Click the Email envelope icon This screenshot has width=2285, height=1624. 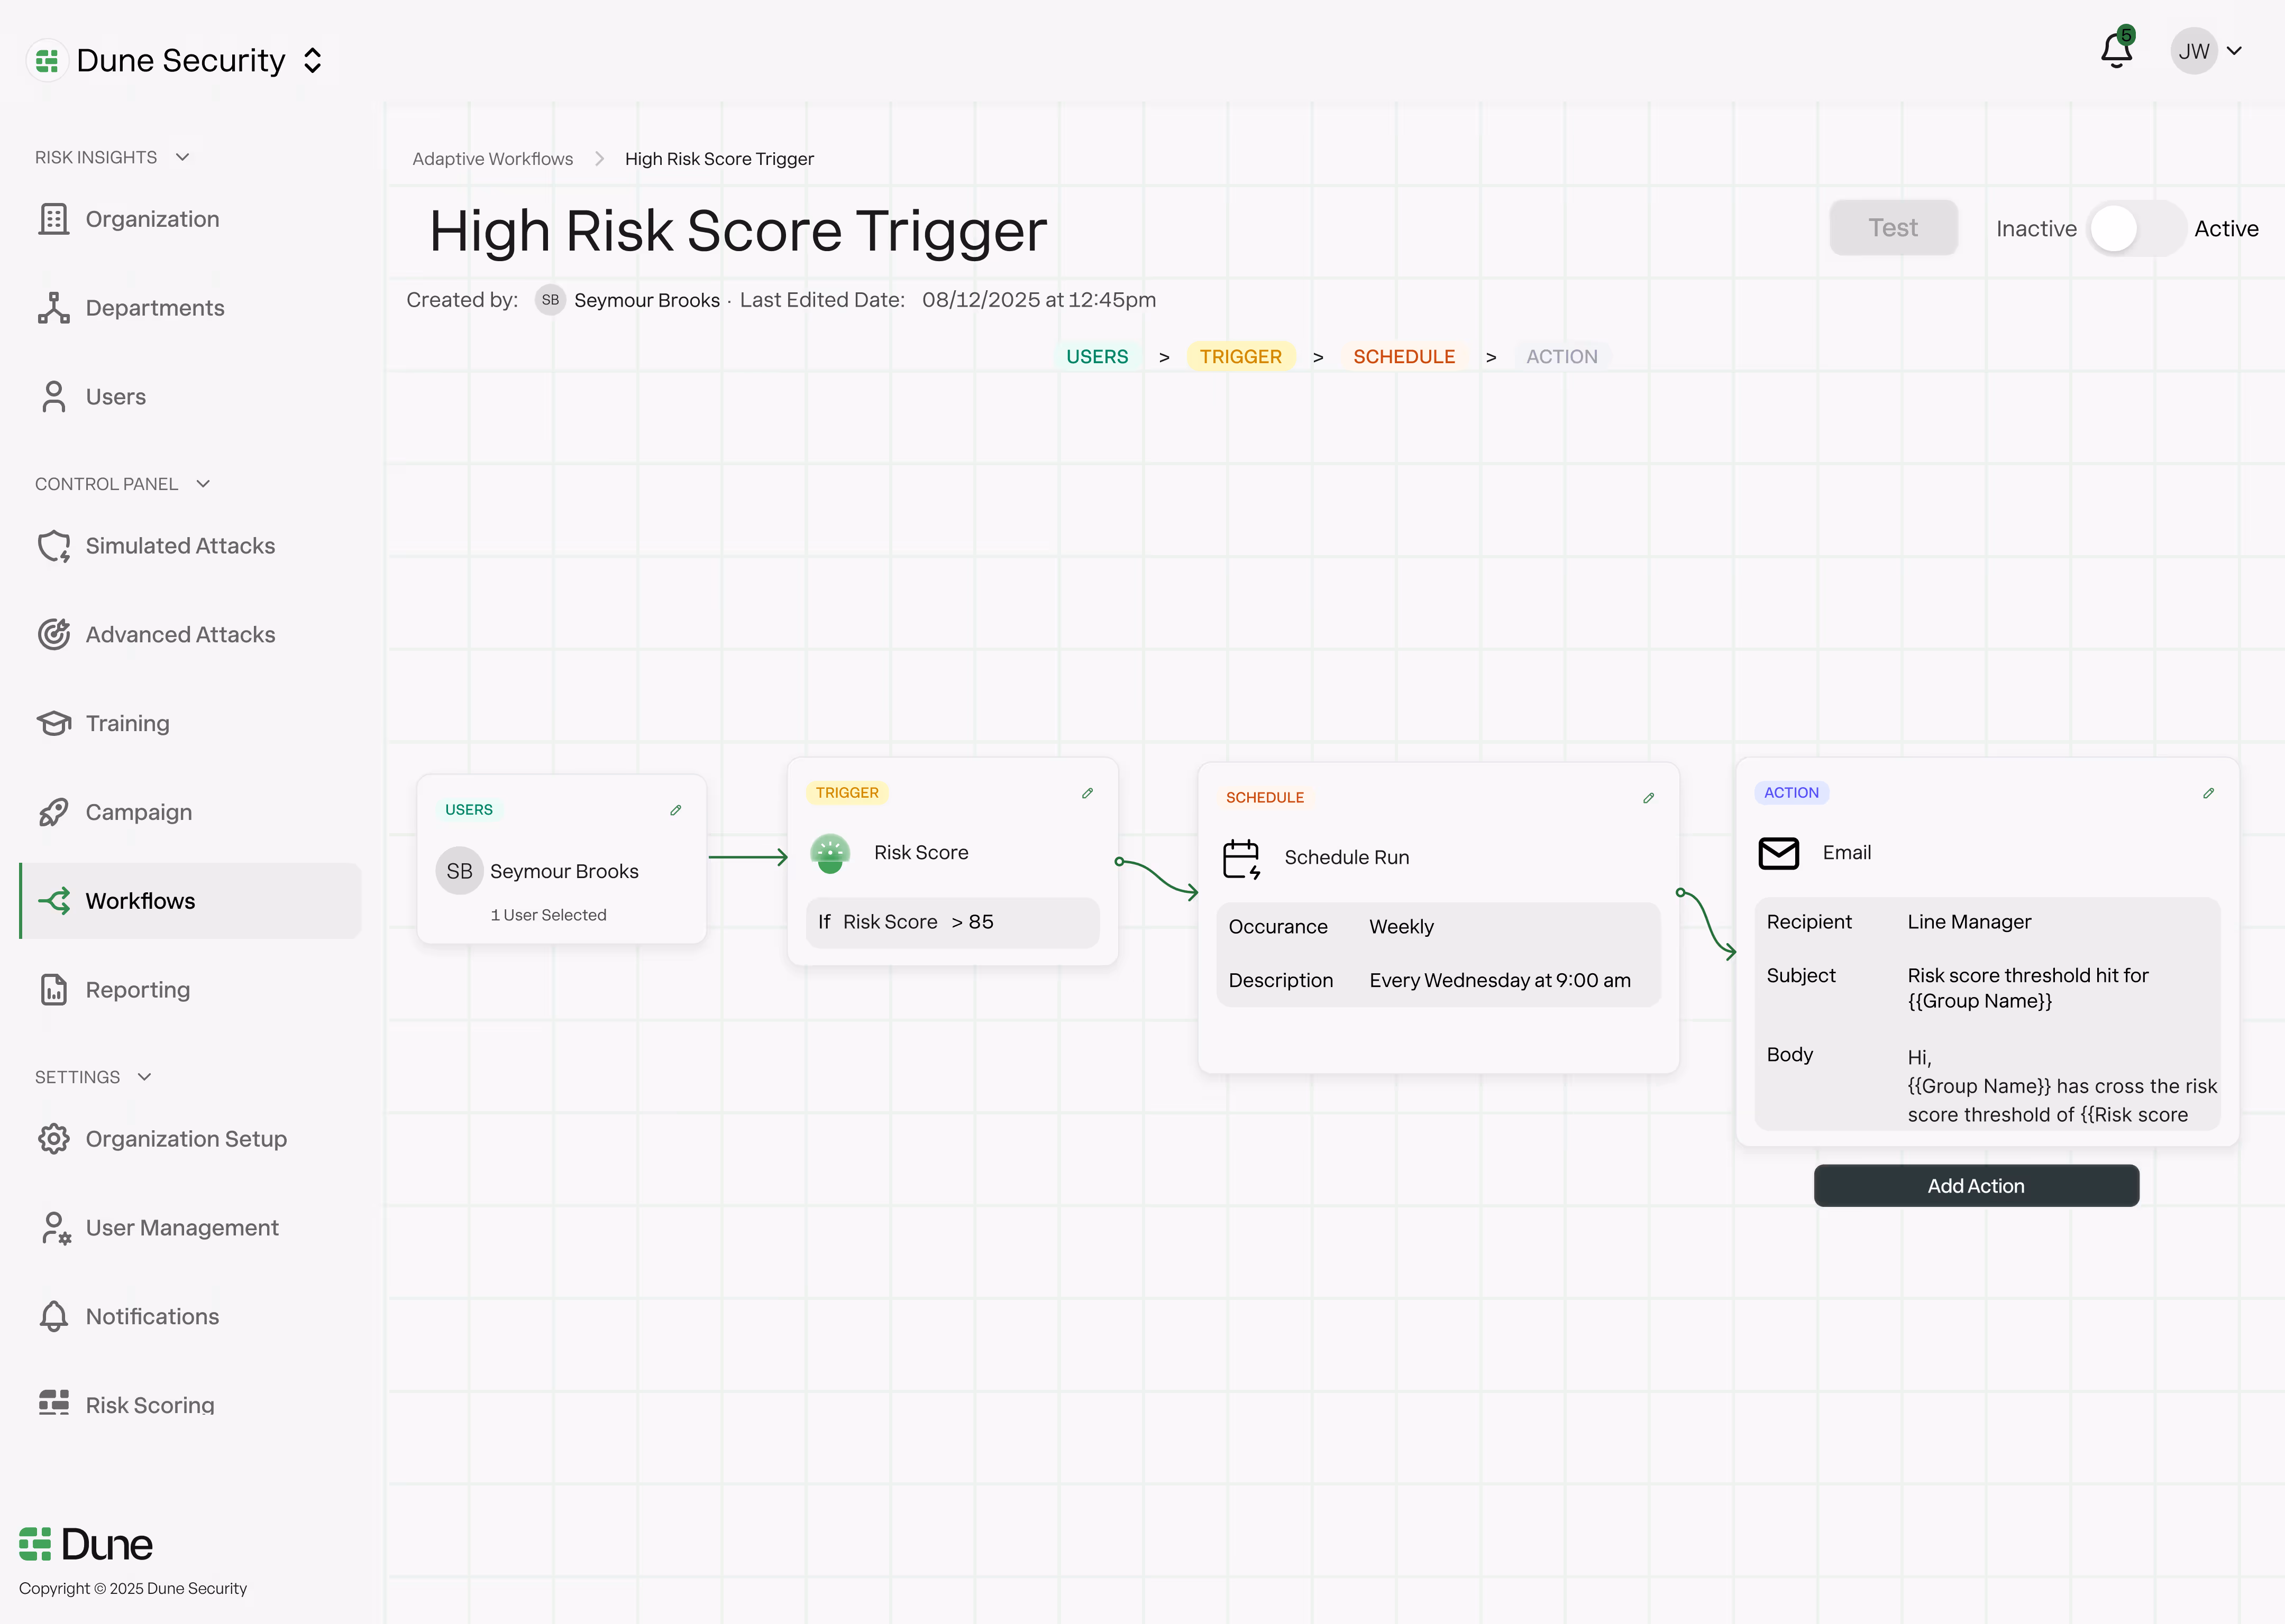(x=1778, y=853)
